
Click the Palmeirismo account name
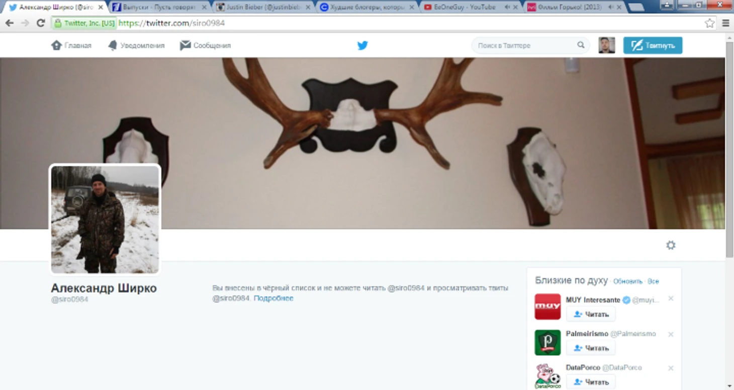pyautogui.click(x=587, y=333)
